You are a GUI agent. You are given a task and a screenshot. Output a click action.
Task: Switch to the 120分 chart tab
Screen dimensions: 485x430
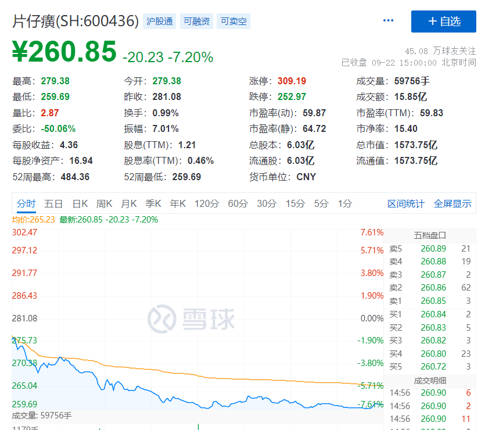click(207, 203)
